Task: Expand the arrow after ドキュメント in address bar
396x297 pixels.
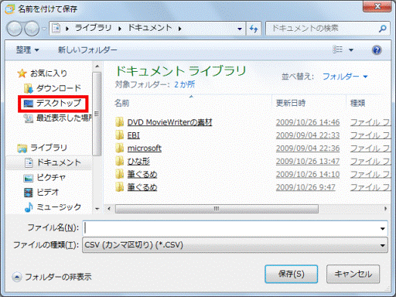Action: pos(179,29)
